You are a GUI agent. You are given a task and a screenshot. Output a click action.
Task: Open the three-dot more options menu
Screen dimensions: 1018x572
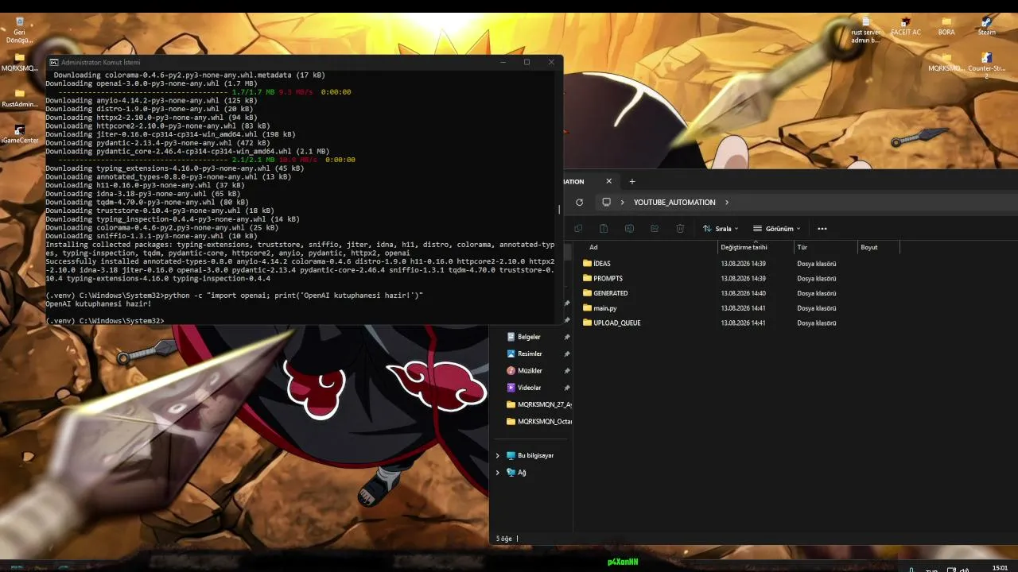coord(822,229)
